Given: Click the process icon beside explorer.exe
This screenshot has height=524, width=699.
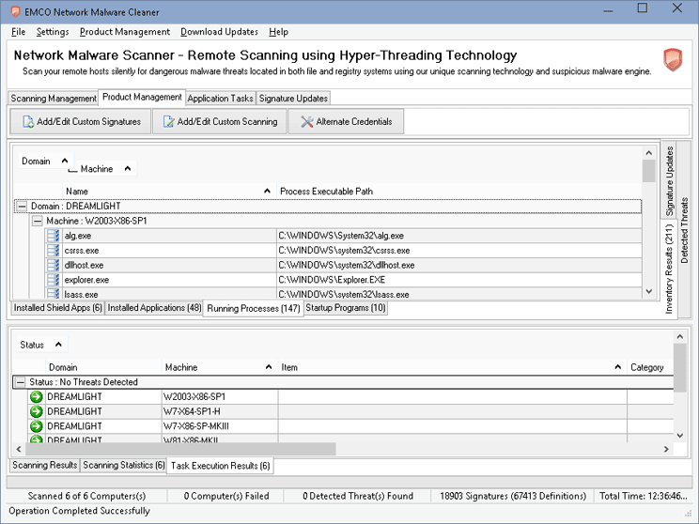Looking at the screenshot, I should click(x=54, y=280).
